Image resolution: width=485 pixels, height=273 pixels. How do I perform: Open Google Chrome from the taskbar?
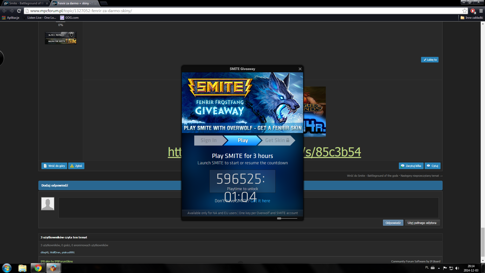(x=38, y=268)
